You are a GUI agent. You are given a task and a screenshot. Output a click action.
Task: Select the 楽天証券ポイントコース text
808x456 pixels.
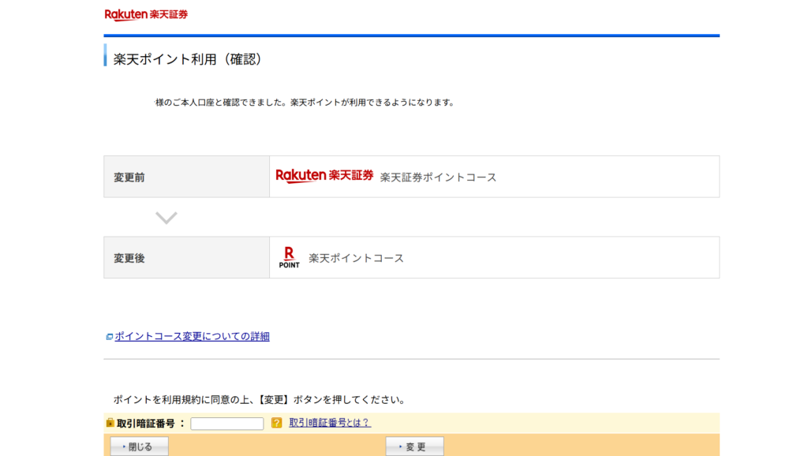tap(439, 178)
